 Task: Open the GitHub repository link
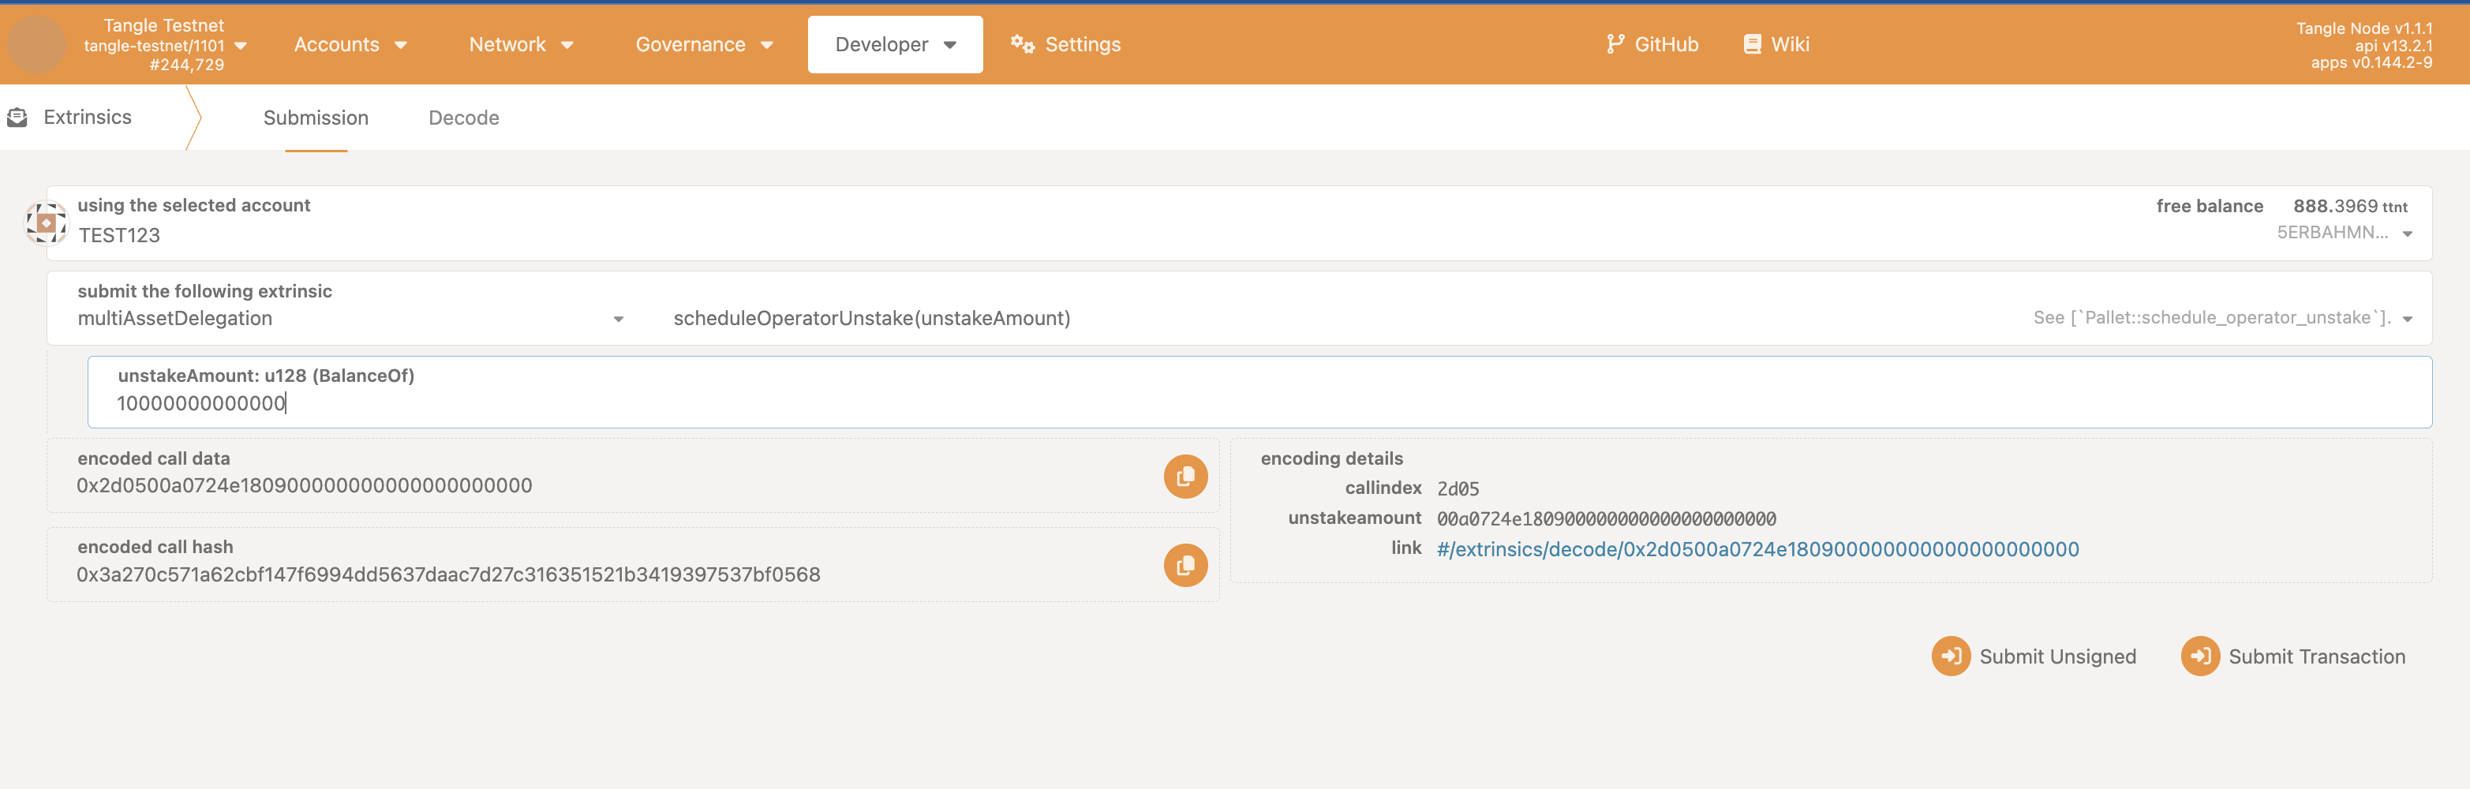[1652, 44]
